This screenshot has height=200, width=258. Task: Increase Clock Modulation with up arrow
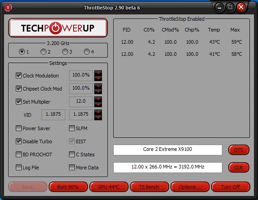pos(98,73)
